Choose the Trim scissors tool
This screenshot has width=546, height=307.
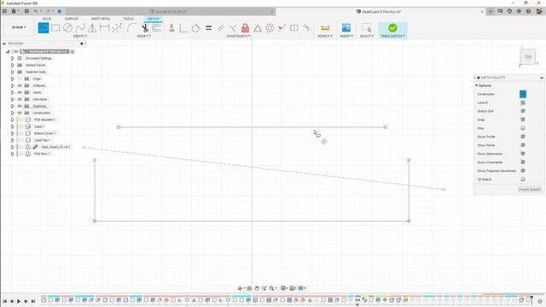[144, 28]
